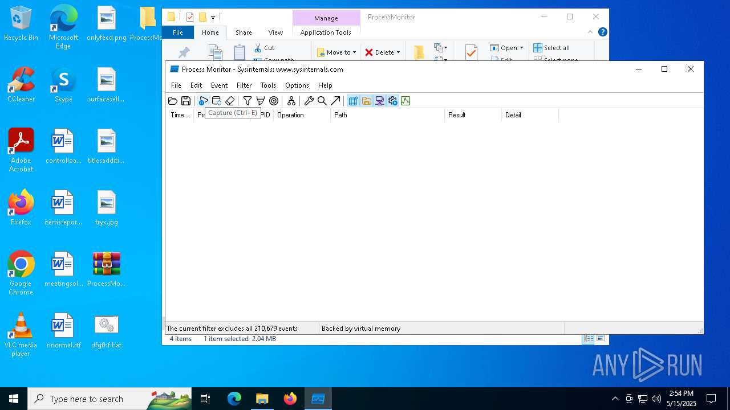
Task: Select the ProcessMo... WinRAR archive on desktop
Action: (106, 270)
